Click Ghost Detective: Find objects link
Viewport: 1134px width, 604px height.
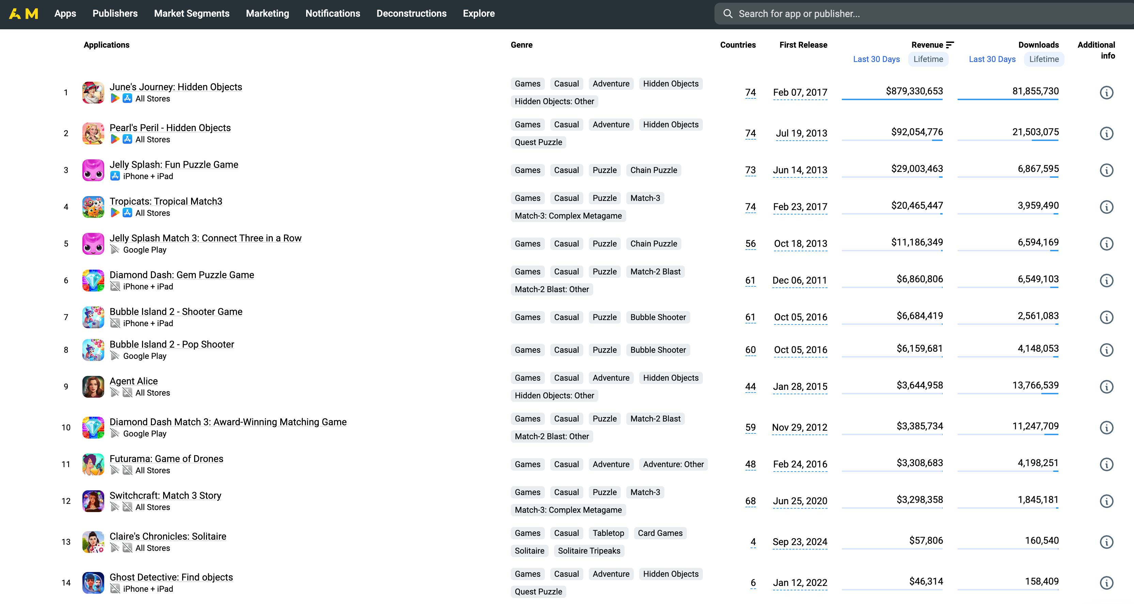[x=171, y=577]
